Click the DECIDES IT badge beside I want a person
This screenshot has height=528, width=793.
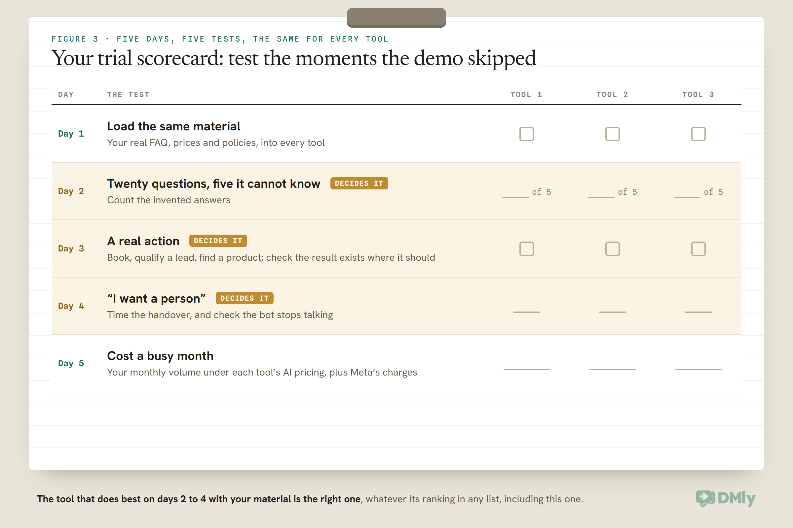coord(245,298)
